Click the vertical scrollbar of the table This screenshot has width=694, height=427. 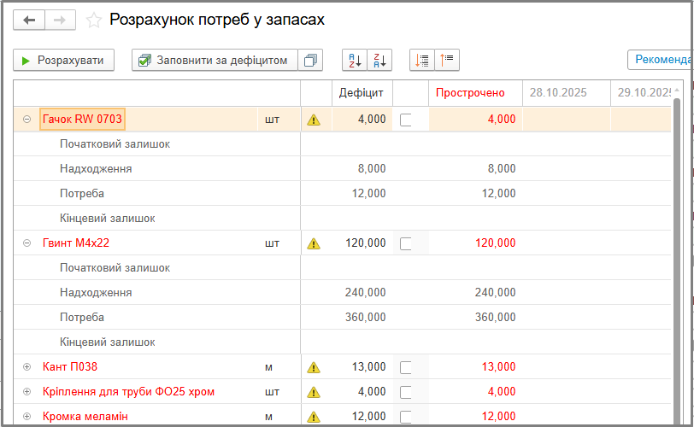[677, 260]
